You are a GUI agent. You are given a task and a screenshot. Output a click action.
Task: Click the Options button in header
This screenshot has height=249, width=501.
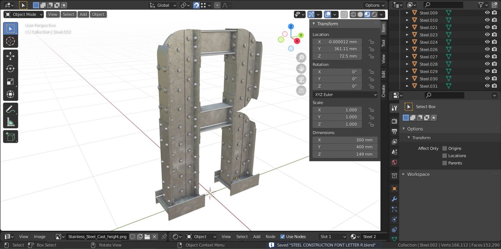click(375, 5)
